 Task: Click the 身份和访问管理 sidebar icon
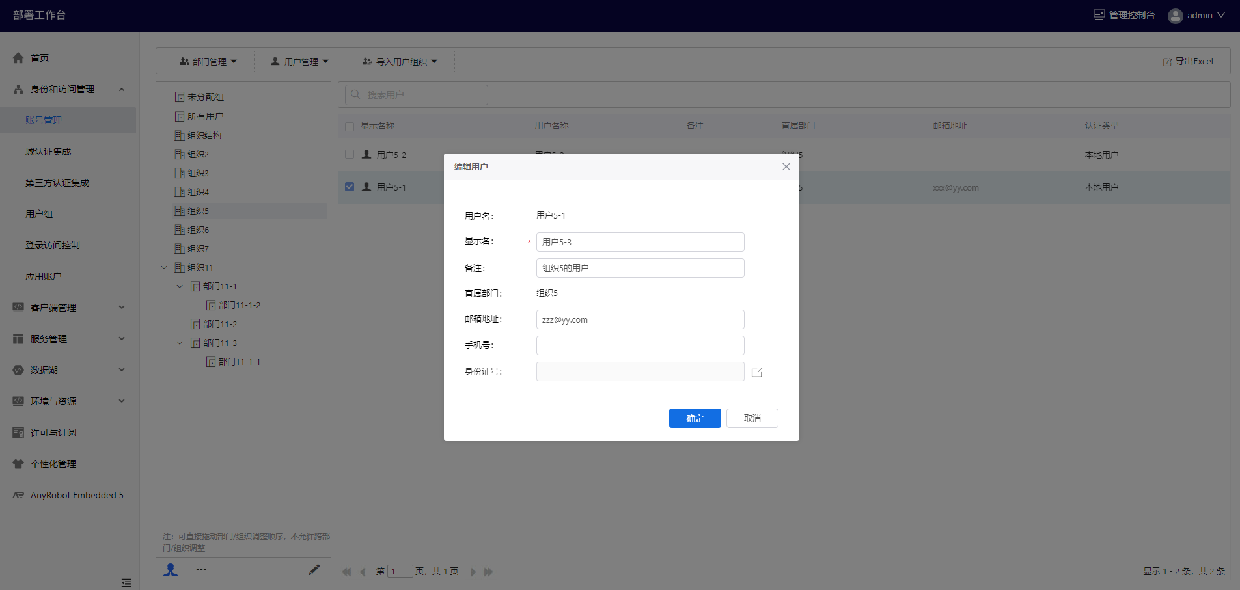coord(18,89)
